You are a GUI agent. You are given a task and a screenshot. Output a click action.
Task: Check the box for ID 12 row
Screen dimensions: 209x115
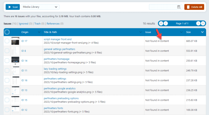click(x=7, y=110)
